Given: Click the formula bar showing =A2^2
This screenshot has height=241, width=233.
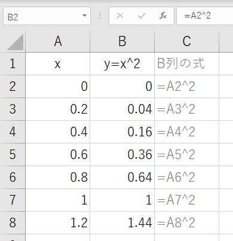Looking at the screenshot, I should (x=205, y=16).
